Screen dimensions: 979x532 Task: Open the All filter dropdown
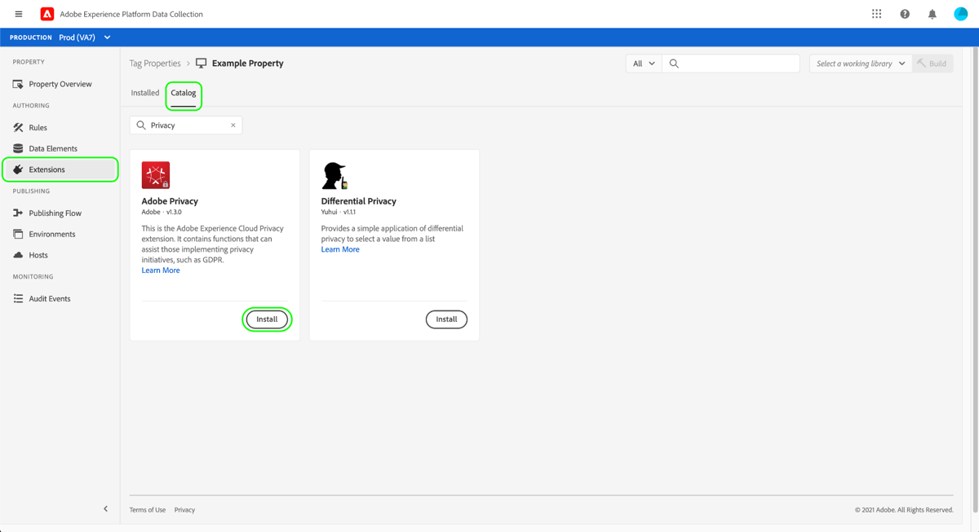click(644, 63)
